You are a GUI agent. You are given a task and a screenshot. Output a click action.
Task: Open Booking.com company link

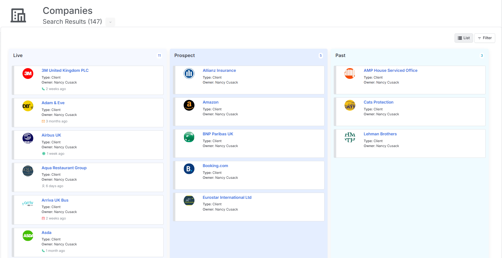tap(215, 166)
